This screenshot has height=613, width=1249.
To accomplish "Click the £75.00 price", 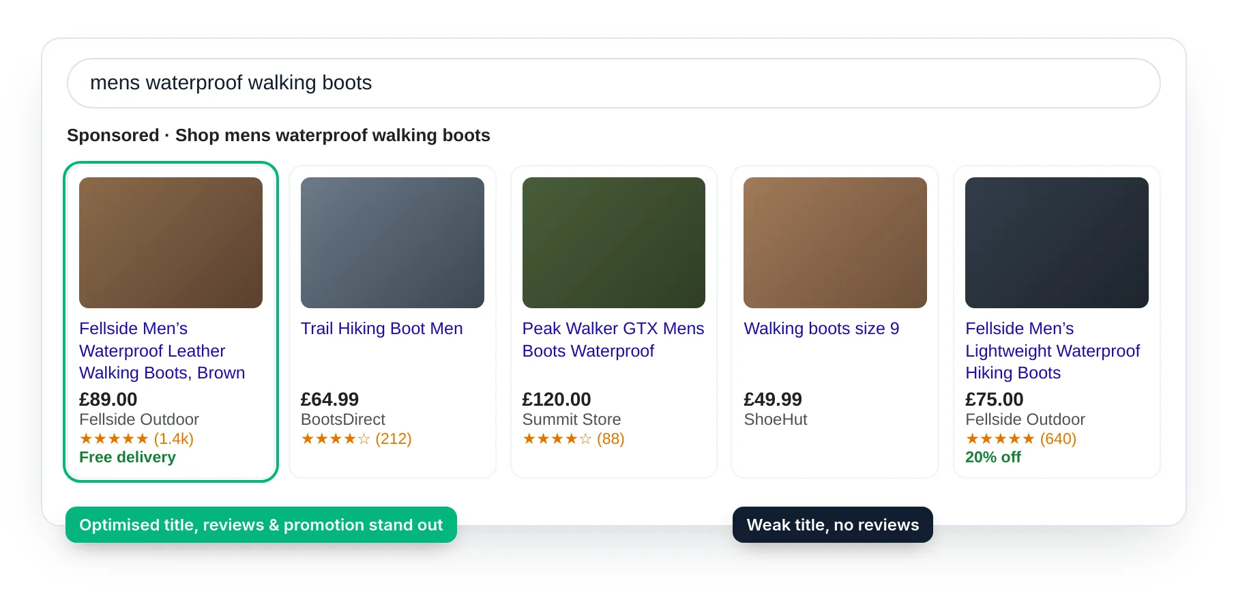I will 995,400.
